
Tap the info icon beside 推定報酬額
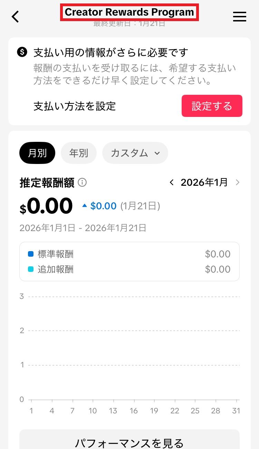82,182
